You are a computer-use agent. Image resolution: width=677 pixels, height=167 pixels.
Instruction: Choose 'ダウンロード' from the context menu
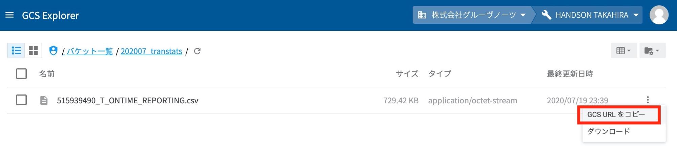click(x=609, y=131)
